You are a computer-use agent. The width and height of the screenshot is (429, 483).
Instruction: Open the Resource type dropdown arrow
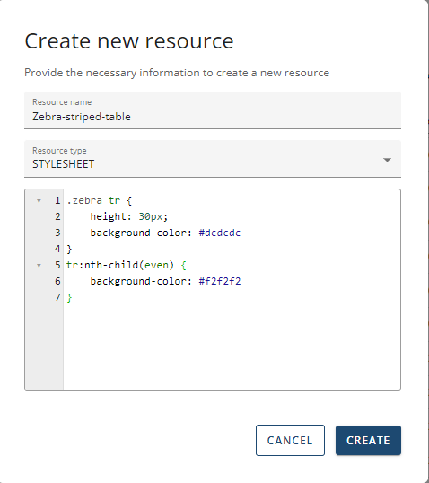(387, 160)
